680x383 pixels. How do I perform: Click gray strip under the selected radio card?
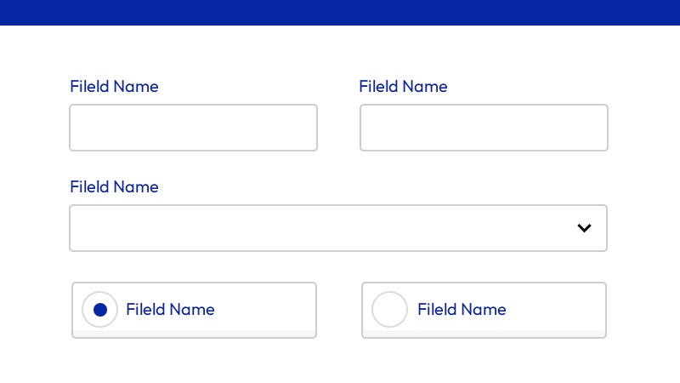click(194, 333)
